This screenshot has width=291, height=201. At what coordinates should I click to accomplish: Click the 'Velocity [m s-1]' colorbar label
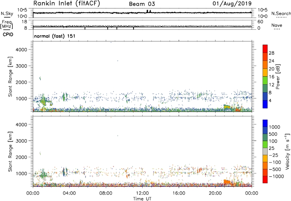pos(287,151)
